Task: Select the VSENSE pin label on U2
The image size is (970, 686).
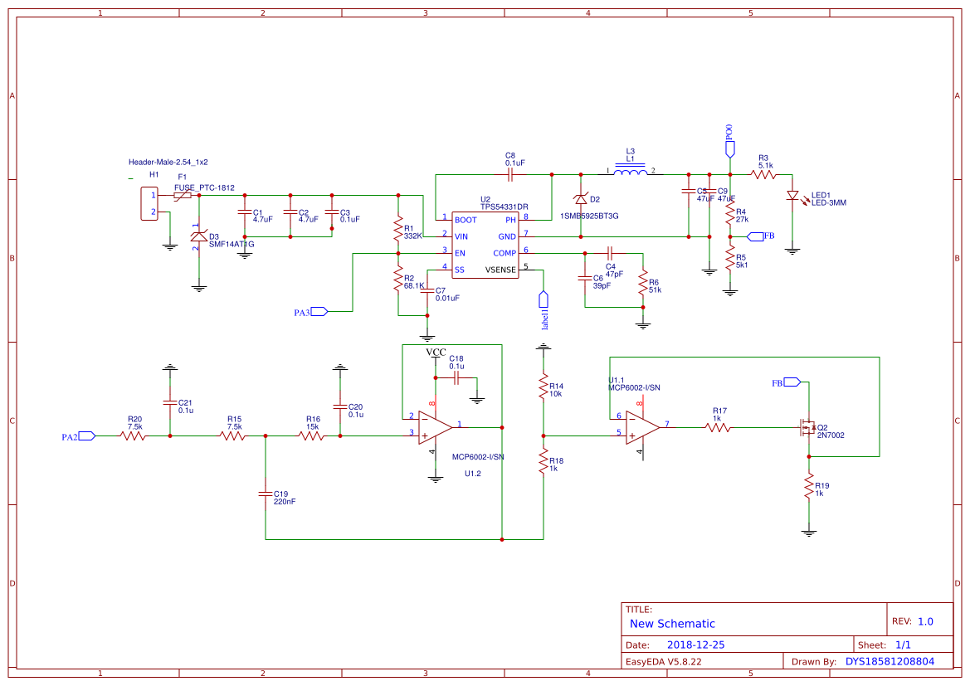Action: tap(500, 270)
